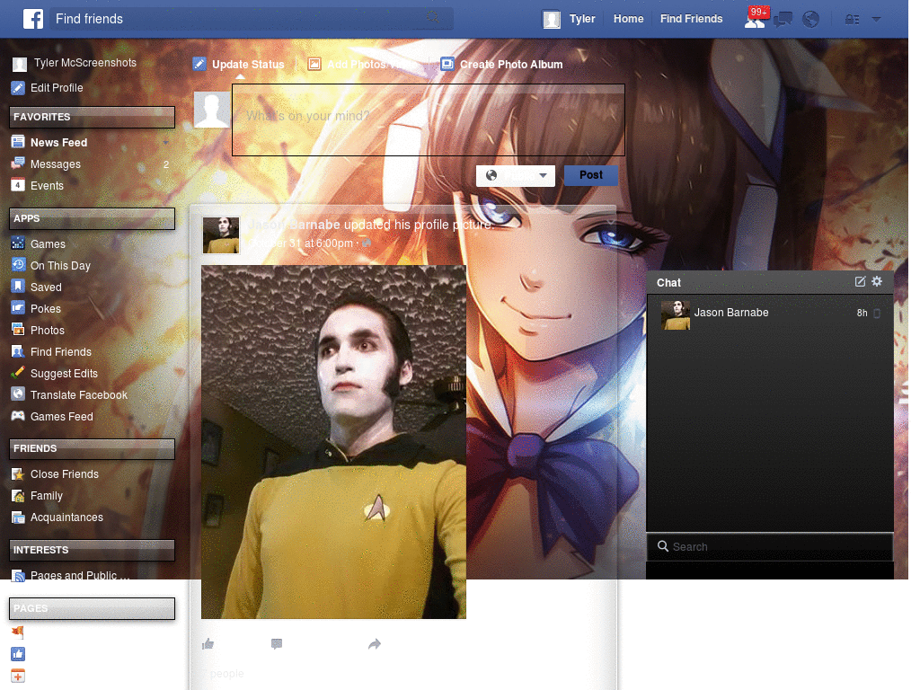The height and width of the screenshot is (690, 920).
Task: Click the Games Feed controller icon
Action: coord(18,416)
